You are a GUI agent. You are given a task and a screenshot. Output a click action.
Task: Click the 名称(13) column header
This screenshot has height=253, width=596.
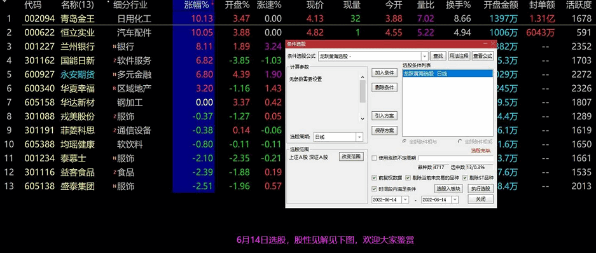78,5
